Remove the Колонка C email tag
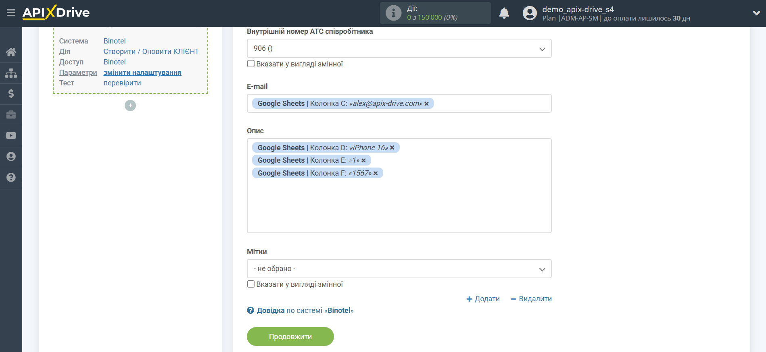 point(427,104)
